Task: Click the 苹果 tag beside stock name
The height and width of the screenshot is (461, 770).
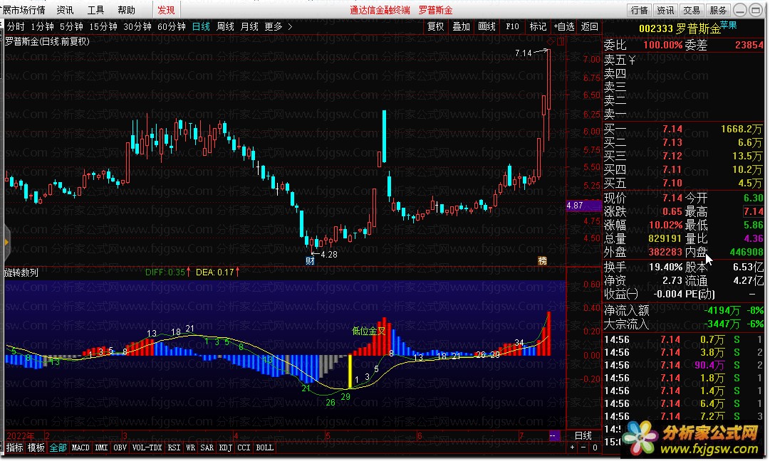Action: 729,24
